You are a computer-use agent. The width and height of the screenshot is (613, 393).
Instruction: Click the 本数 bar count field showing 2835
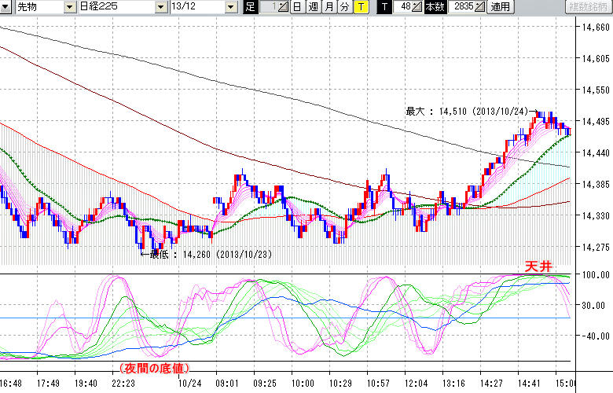point(459,7)
